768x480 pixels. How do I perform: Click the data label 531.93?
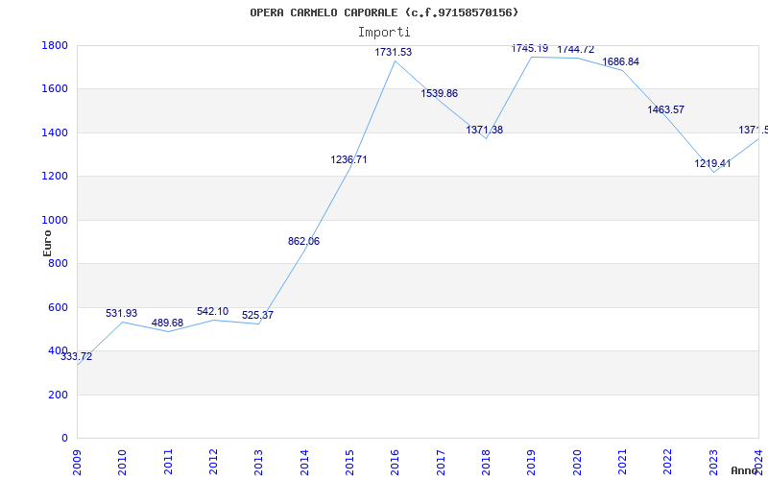pos(122,314)
